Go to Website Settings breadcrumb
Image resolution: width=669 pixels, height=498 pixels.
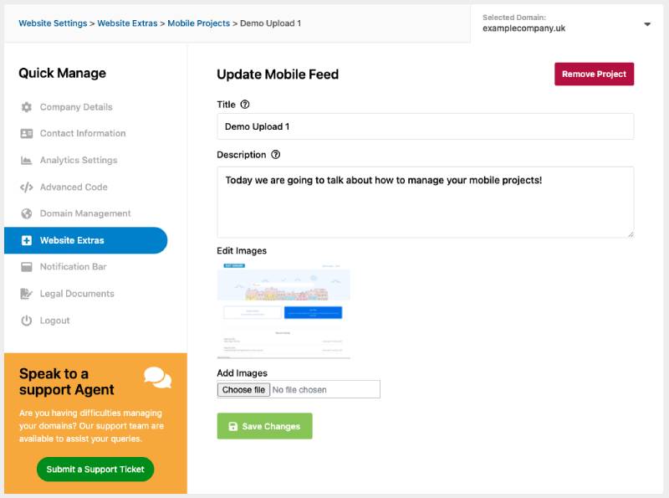coord(53,23)
